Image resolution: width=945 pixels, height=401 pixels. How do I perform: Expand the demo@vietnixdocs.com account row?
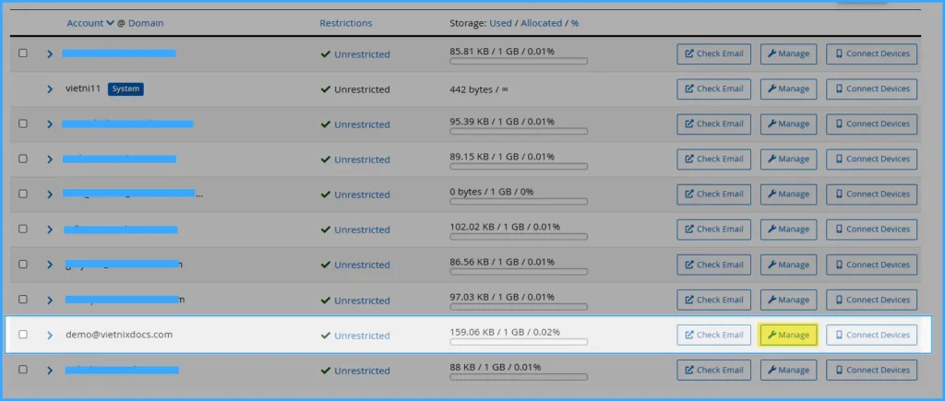coord(50,335)
